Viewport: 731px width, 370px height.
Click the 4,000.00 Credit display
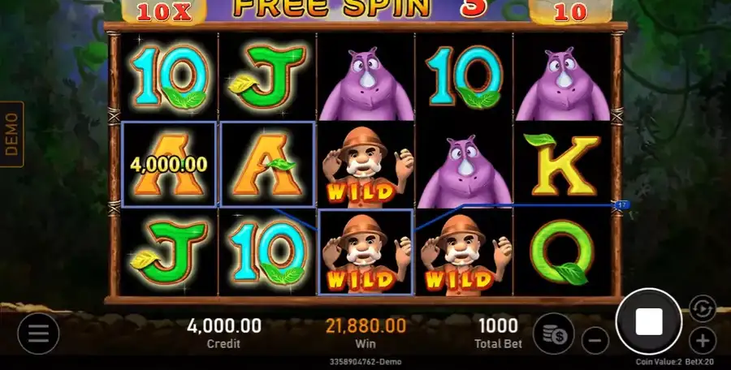click(x=224, y=325)
